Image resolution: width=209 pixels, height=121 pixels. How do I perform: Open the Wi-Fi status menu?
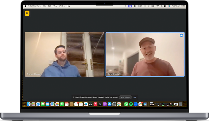point(158,6)
